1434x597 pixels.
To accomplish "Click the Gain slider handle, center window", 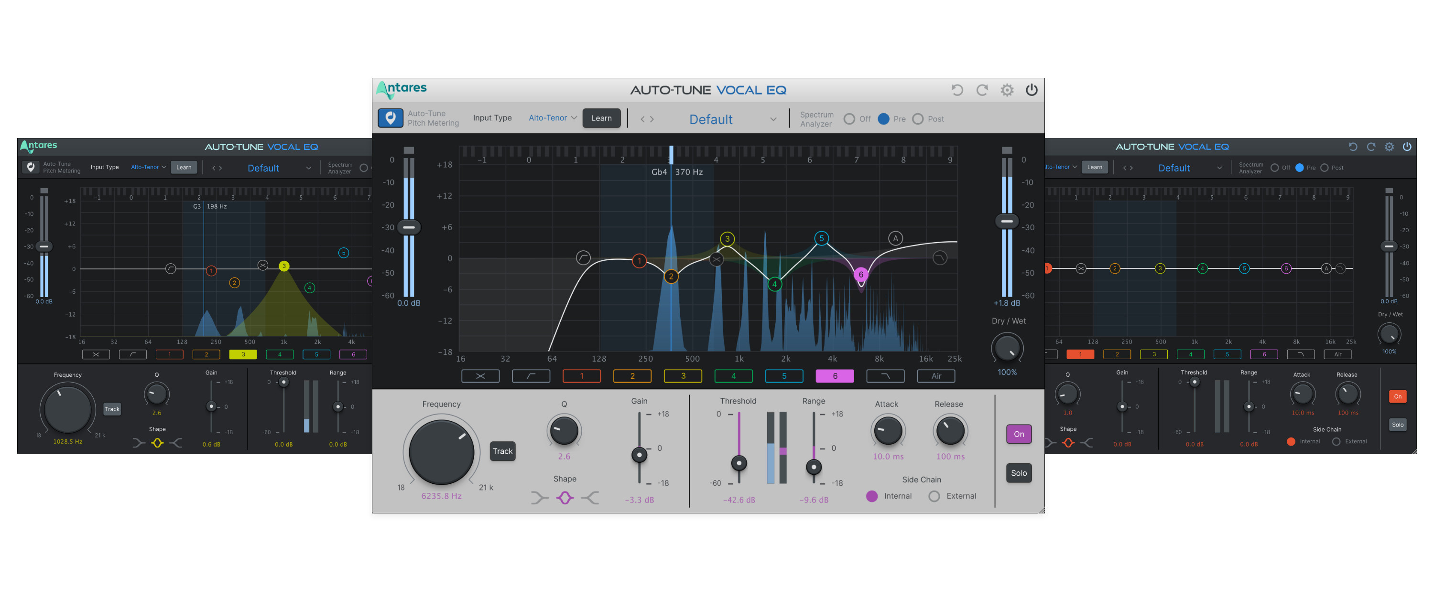I will coord(639,455).
